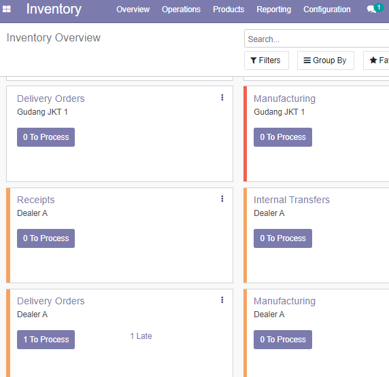The width and height of the screenshot is (389, 377).
Task: Expand the Filters dropdown
Action: pos(266,60)
